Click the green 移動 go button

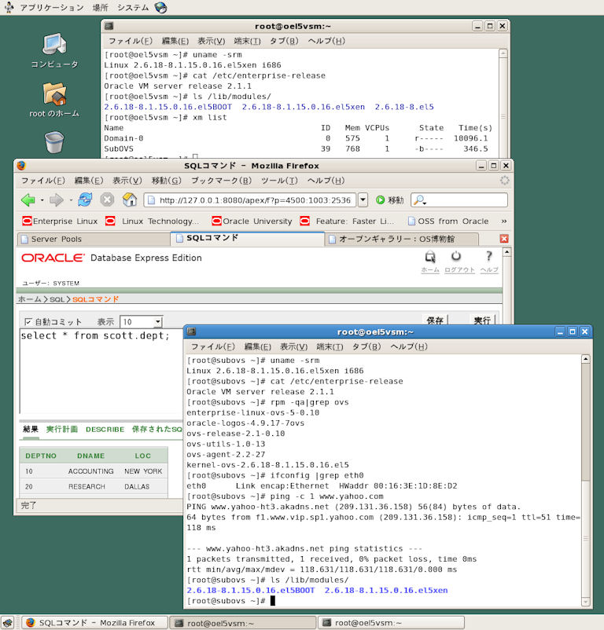point(389,200)
